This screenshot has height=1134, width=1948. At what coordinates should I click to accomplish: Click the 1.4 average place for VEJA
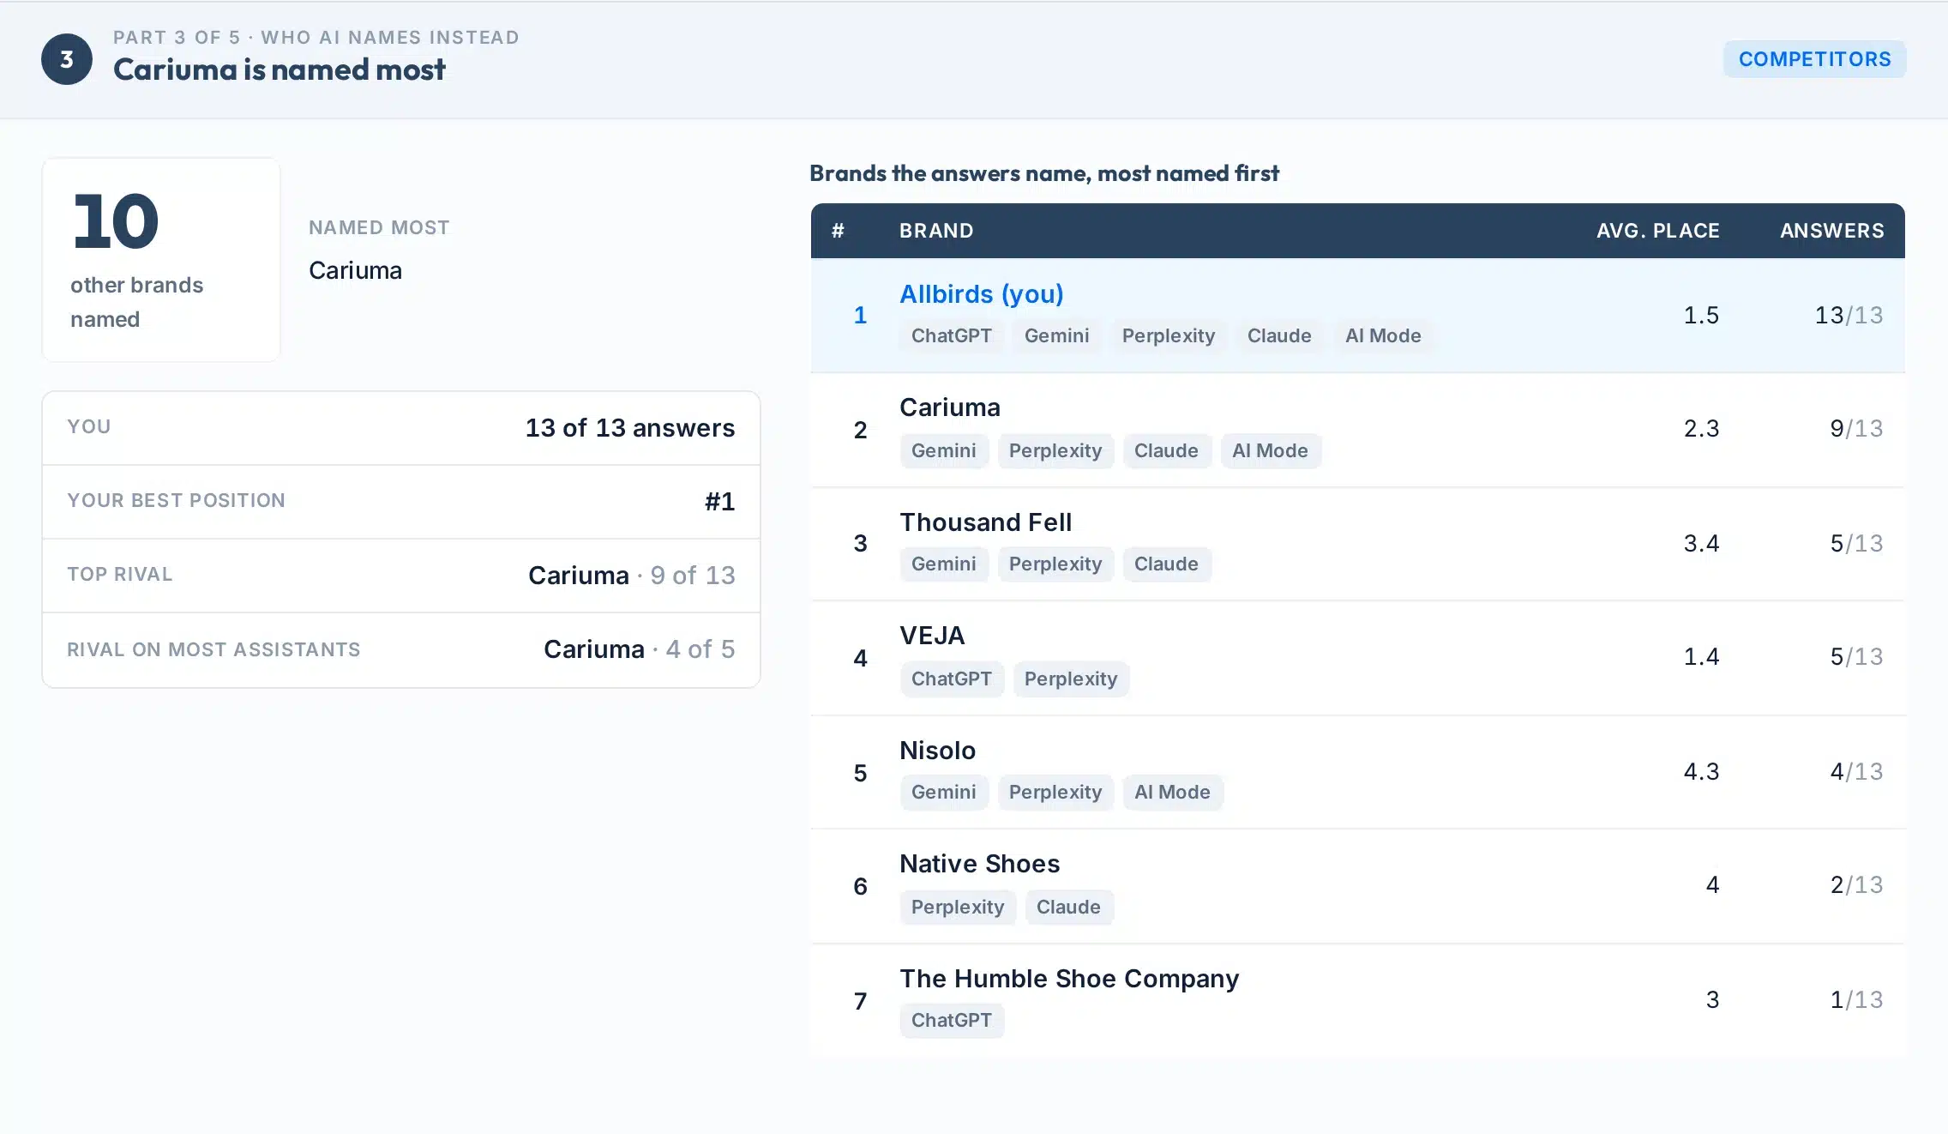pos(1701,657)
